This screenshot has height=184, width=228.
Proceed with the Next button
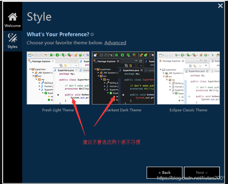[202, 172]
